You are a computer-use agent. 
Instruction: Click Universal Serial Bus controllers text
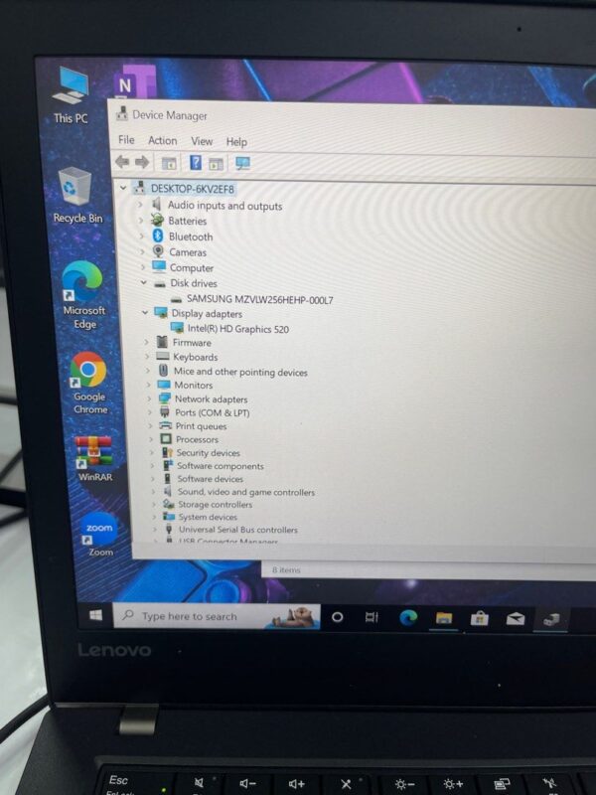click(x=238, y=530)
